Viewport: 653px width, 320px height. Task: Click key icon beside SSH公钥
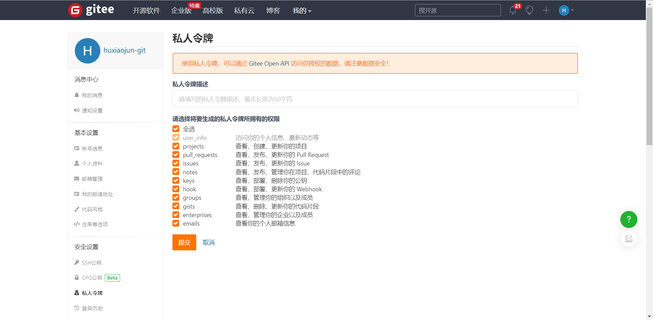[x=77, y=263]
